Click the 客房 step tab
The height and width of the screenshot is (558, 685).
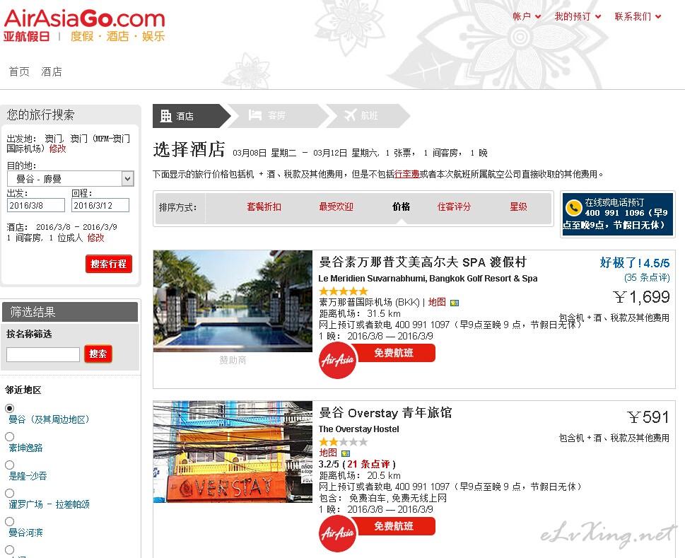coord(277,116)
